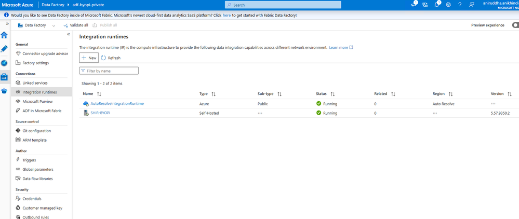Open the Monitor gauge icon
519x219 pixels.
(4, 63)
